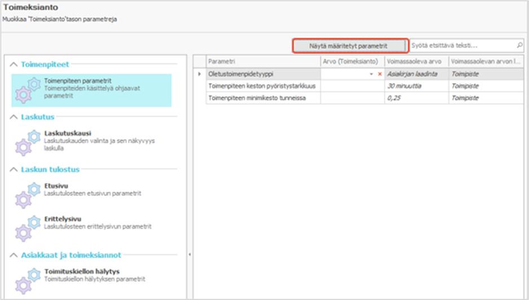
Task: Collapse the Laskutus group chevron
Action: [x=14, y=117]
